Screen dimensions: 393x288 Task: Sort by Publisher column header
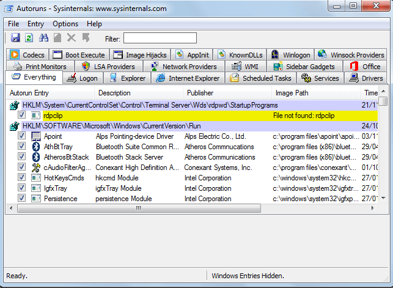(227, 93)
